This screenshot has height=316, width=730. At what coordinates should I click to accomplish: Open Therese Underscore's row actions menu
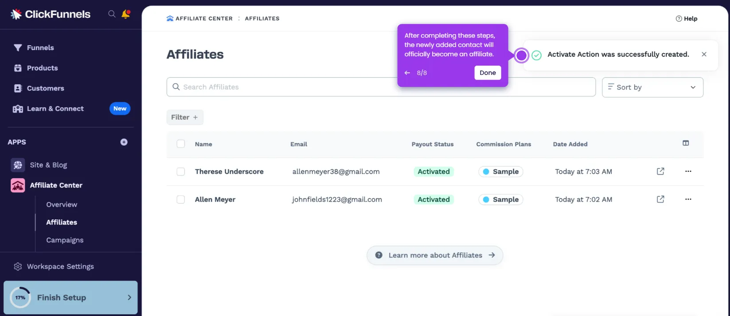coord(688,171)
